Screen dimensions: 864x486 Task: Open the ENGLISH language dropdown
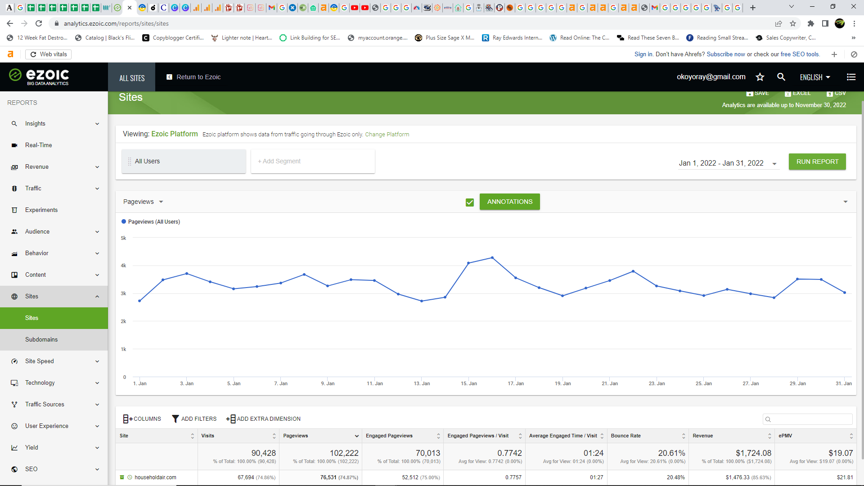pyautogui.click(x=815, y=77)
